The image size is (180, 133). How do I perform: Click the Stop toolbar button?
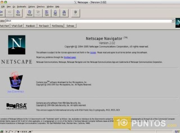click(x=75, y=13)
